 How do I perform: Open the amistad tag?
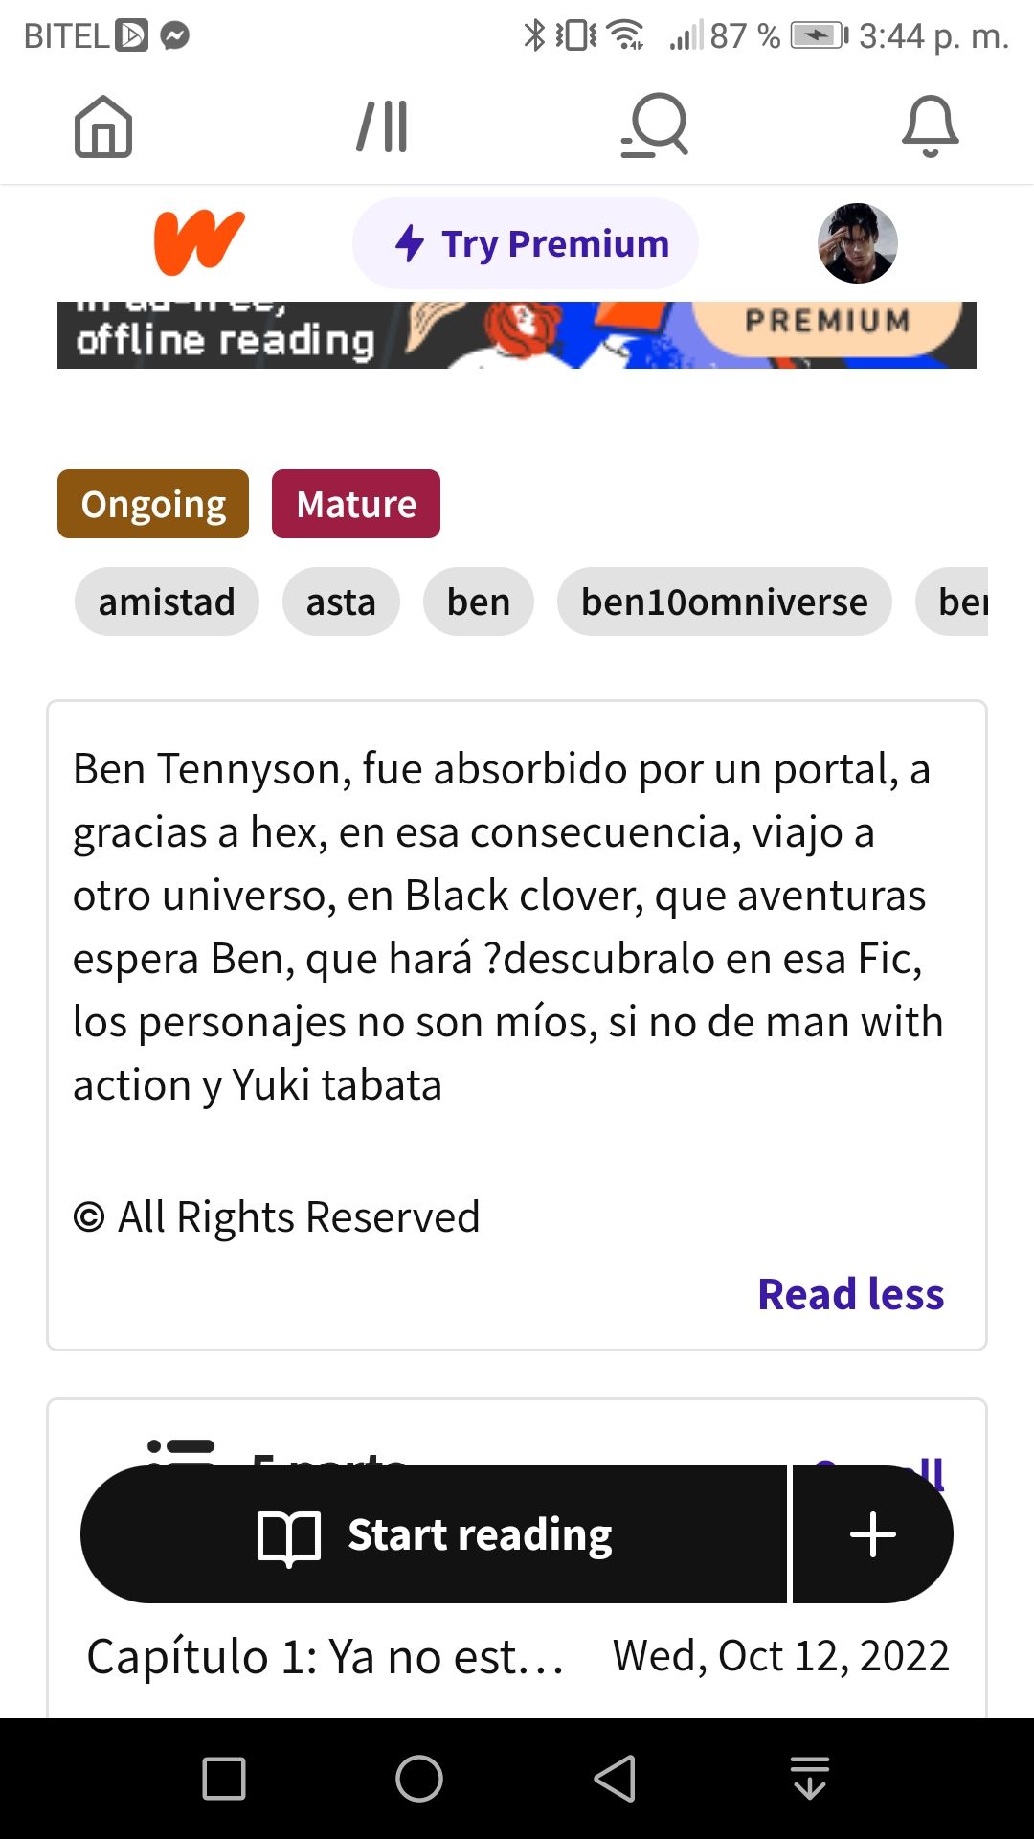click(167, 602)
